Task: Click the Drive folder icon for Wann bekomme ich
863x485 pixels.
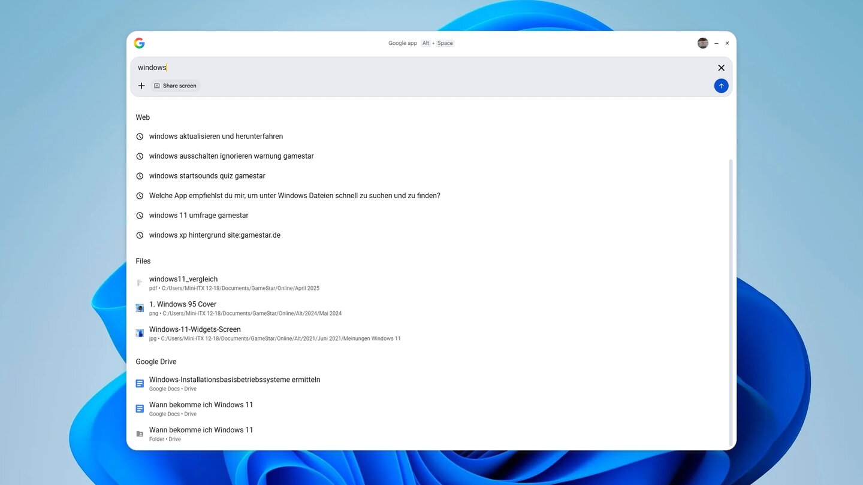Action: pyautogui.click(x=140, y=434)
